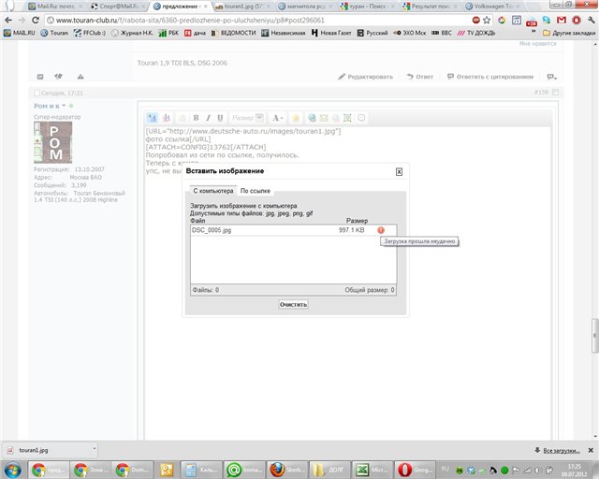Open the TV ДОЖДЬ bookmark
The height and width of the screenshot is (479, 599).
tap(476, 33)
